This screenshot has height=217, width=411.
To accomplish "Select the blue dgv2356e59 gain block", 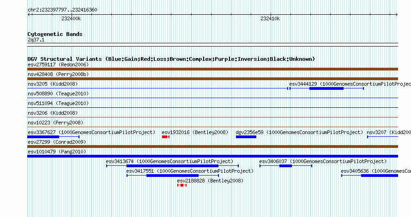I will pos(246,137).
